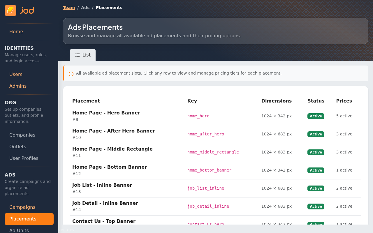
Task: Open the Users page under Identities
Action: pos(16,74)
